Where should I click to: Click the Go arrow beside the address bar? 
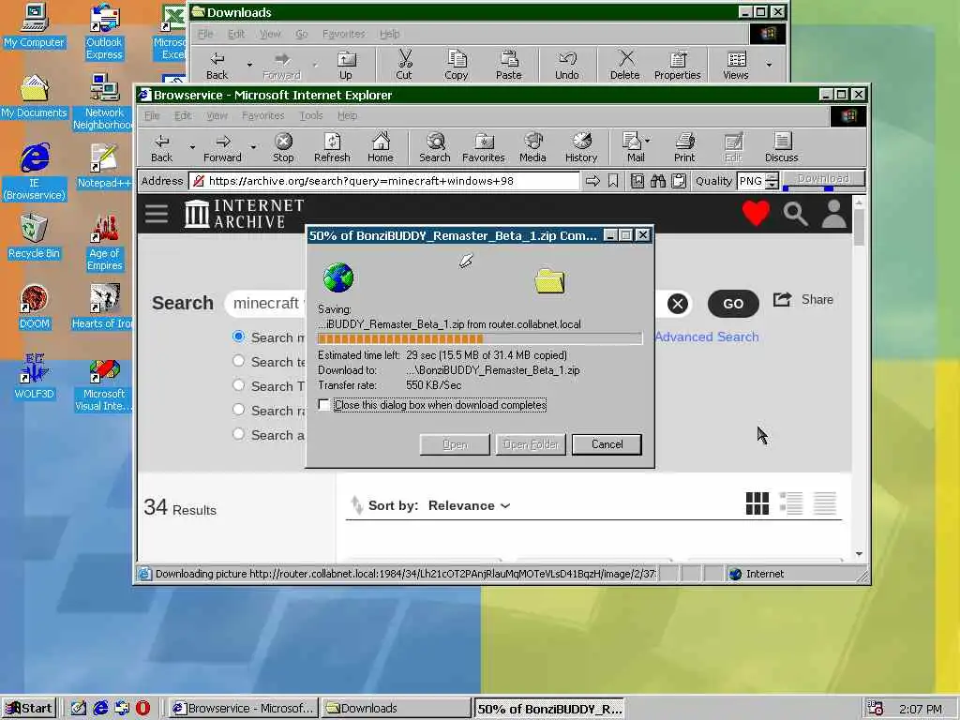[592, 181]
